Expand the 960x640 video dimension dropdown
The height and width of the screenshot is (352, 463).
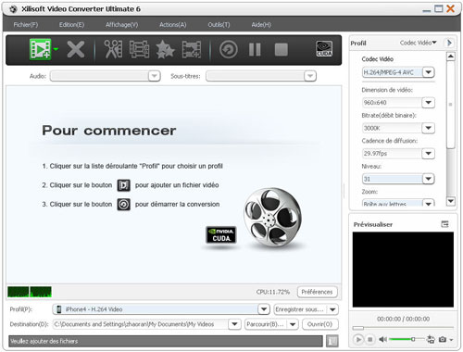[x=429, y=102]
